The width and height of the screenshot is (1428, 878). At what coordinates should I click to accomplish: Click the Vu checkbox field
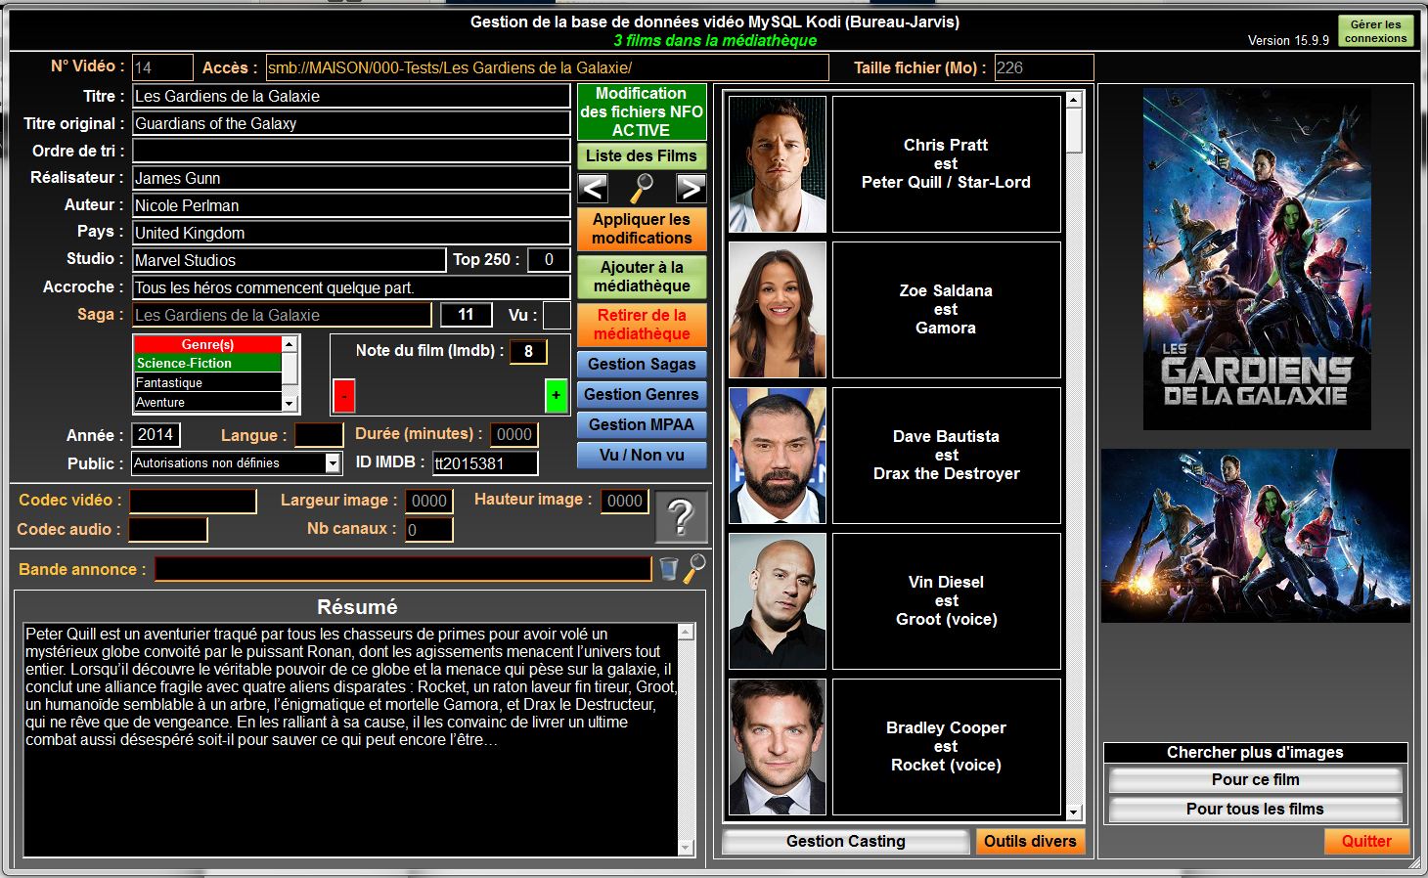[x=557, y=315]
